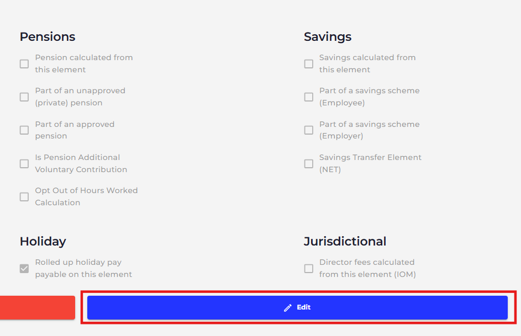Click the red button beside Edit

pyautogui.click(x=37, y=307)
